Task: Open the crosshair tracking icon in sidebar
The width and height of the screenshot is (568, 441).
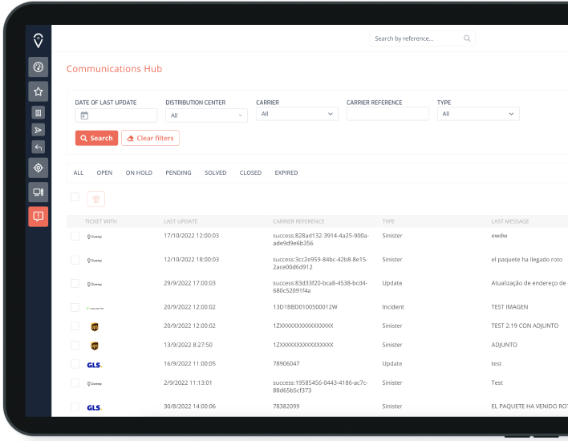Action: tap(38, 168)
